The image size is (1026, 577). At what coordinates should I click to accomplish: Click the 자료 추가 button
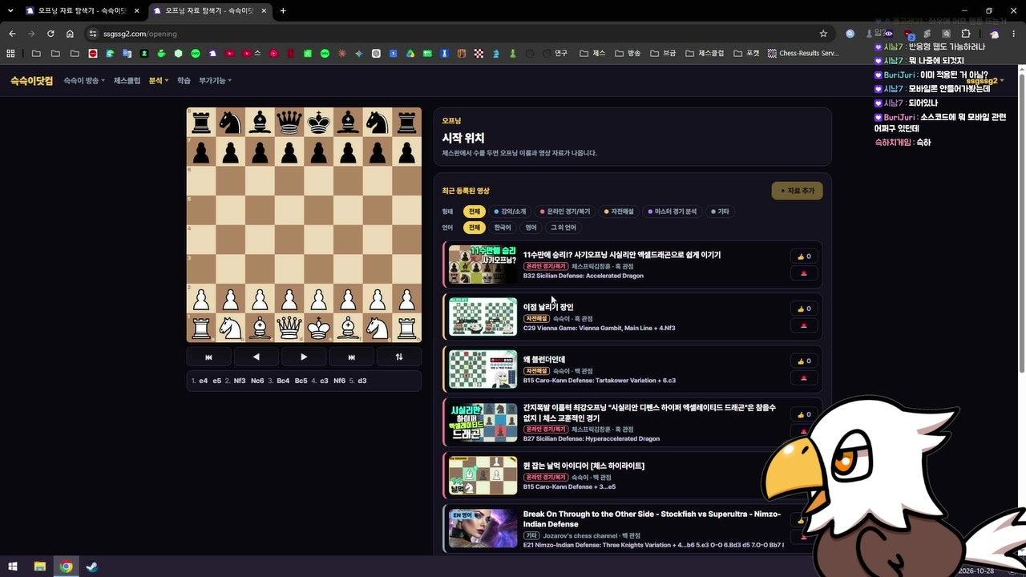[797, 191]
